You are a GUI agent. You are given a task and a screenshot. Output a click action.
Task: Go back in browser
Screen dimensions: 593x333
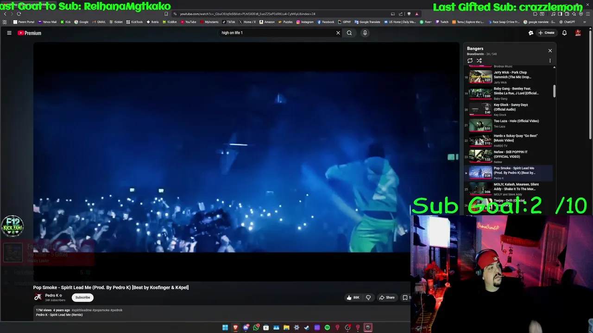pos(5,14)
